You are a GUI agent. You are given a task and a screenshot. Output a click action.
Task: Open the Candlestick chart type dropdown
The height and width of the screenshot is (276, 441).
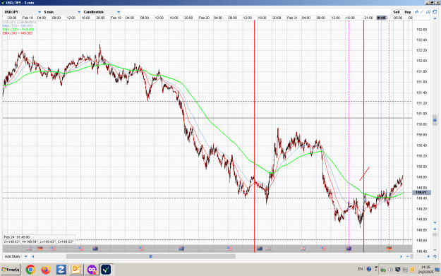pos(102,12)
